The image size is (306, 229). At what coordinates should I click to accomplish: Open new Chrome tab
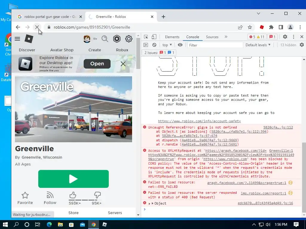point(163,17)
